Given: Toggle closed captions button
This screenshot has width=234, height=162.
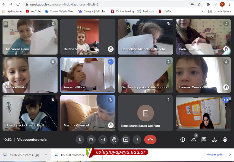Looking at the screenshot, I should pos(103,140).
